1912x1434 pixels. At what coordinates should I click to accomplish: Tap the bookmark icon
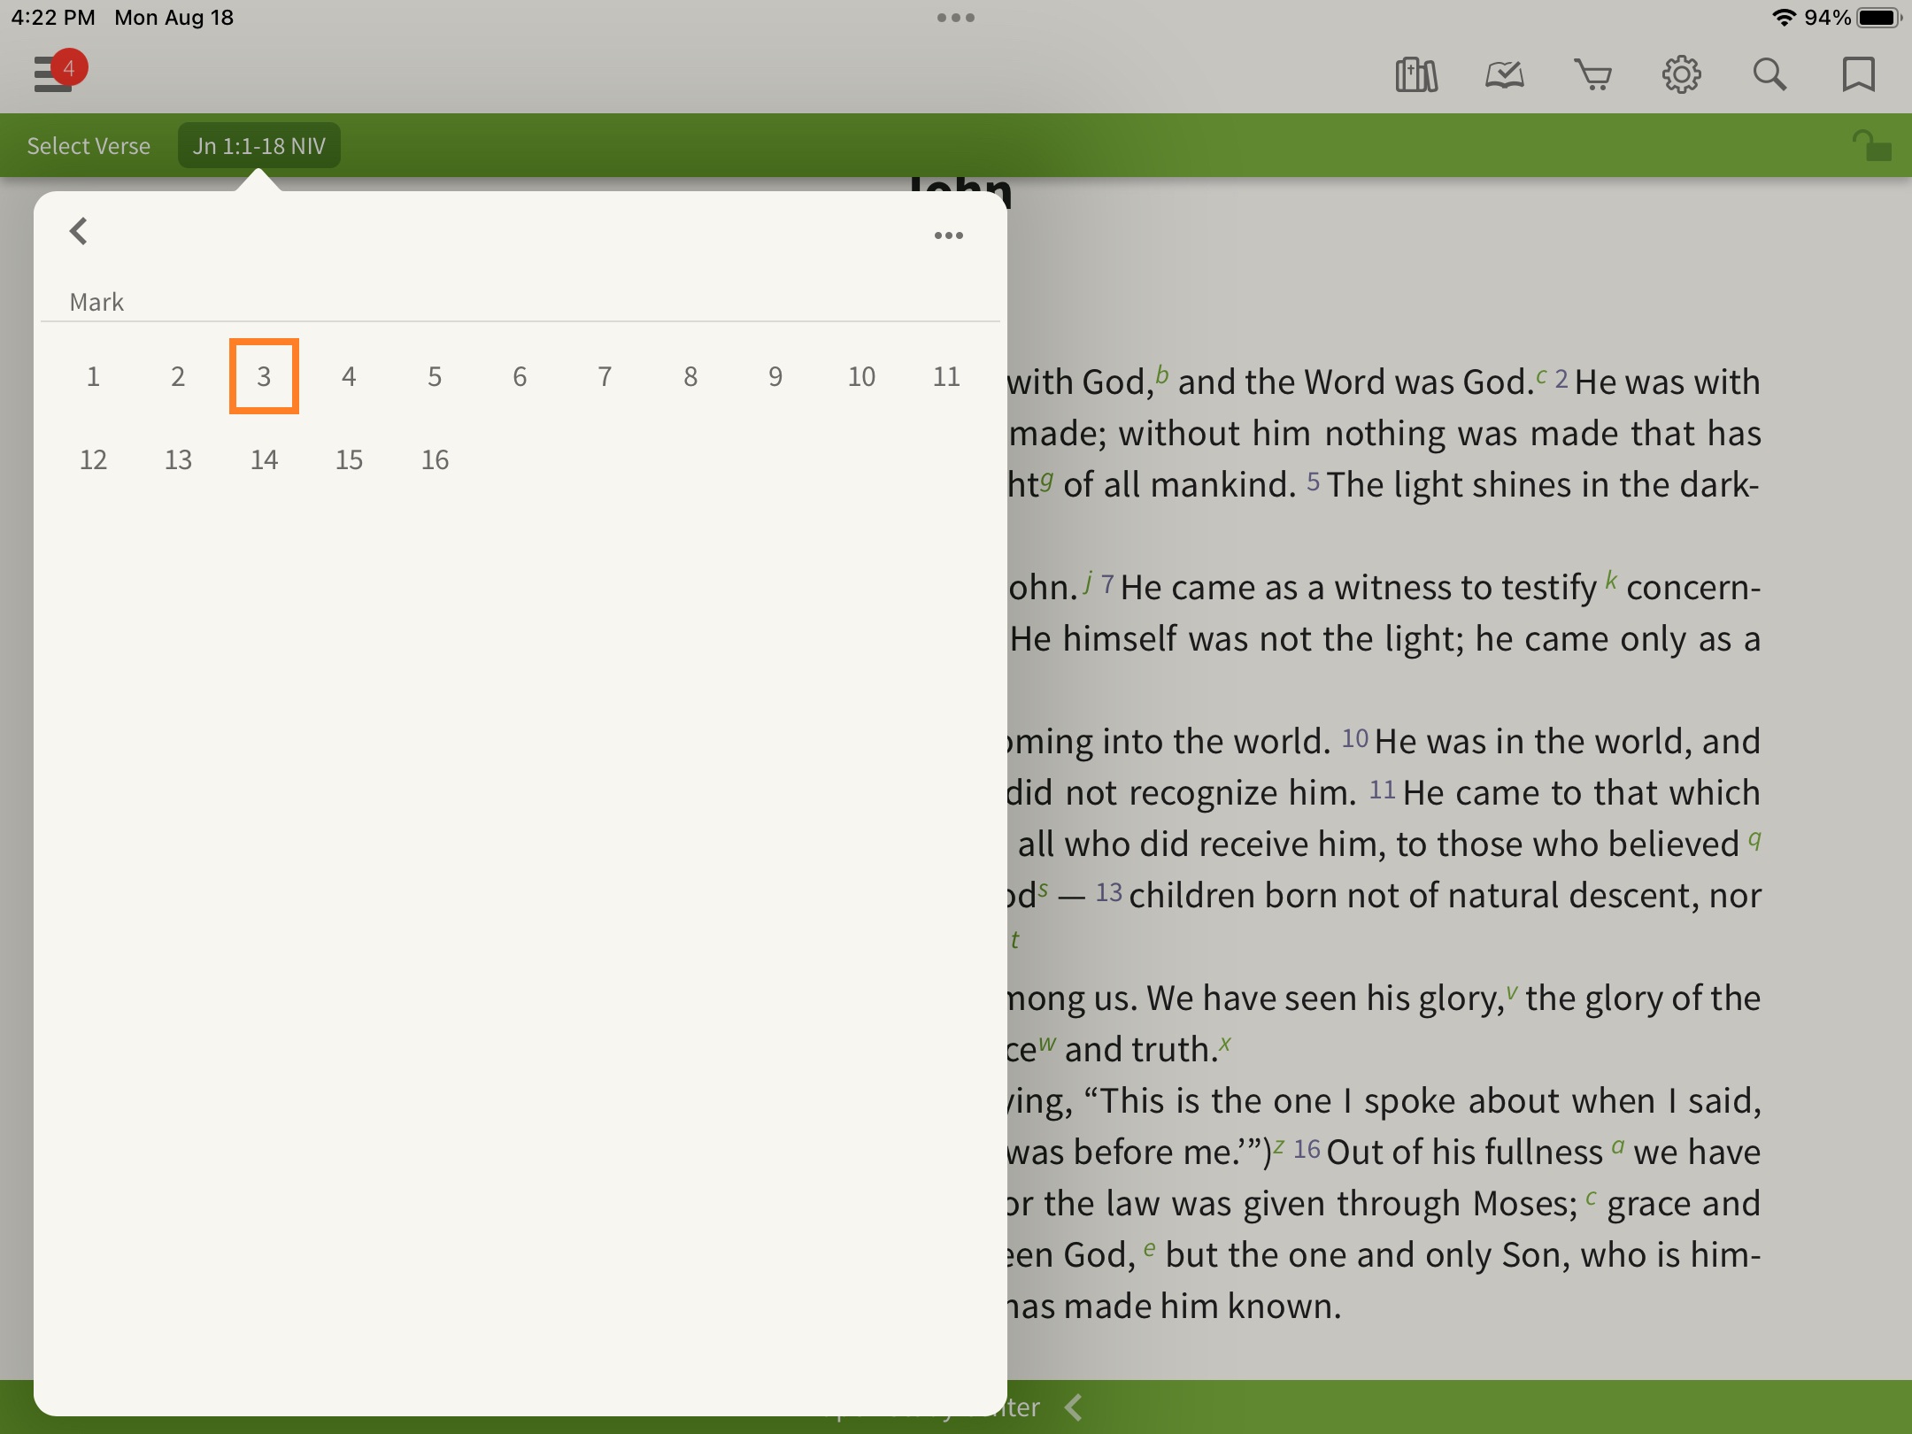[x=1858, y=74]
